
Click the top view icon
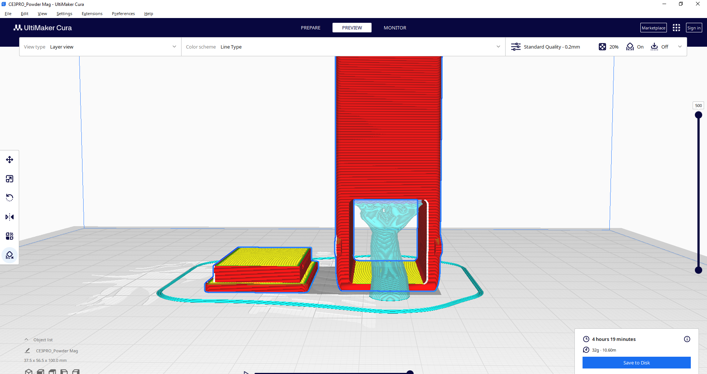click(x=52, y=372)
